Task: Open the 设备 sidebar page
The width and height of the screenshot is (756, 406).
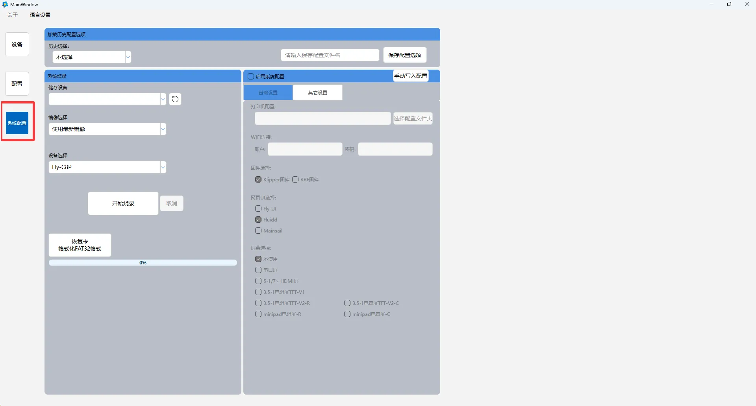Action: pyautogui.click(x=17, y=44)
